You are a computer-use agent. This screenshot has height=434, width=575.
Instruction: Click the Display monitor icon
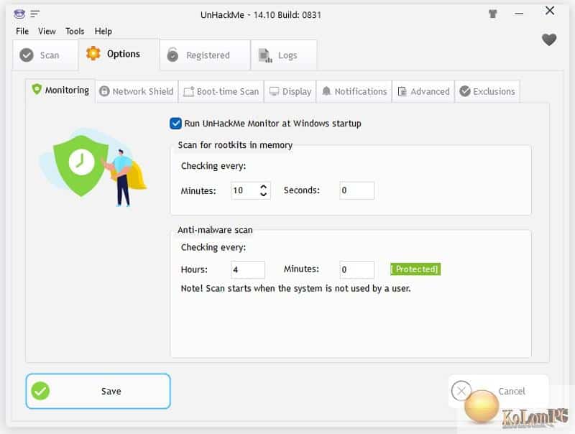click(x=274, y=91)
